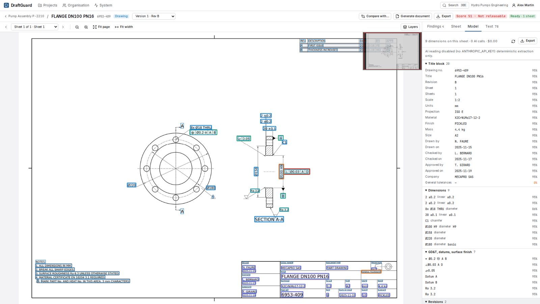Click the refresh icon in Model panel
This screenshot has width=540, height=304.
pos(513,41)
